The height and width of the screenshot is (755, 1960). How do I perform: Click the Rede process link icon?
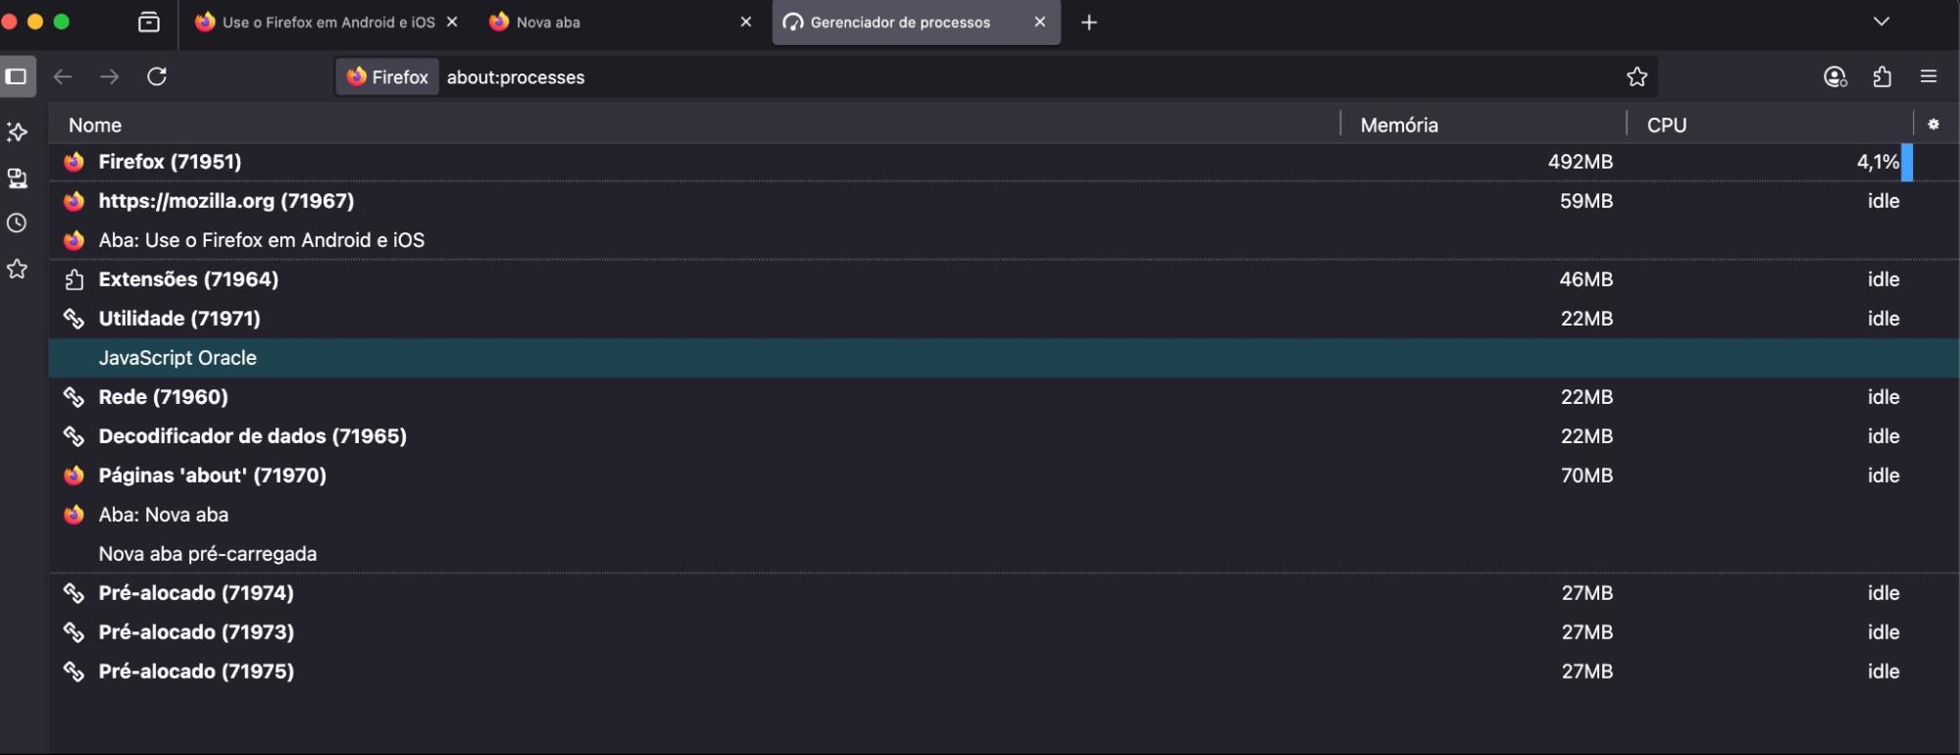pos(74,397)
